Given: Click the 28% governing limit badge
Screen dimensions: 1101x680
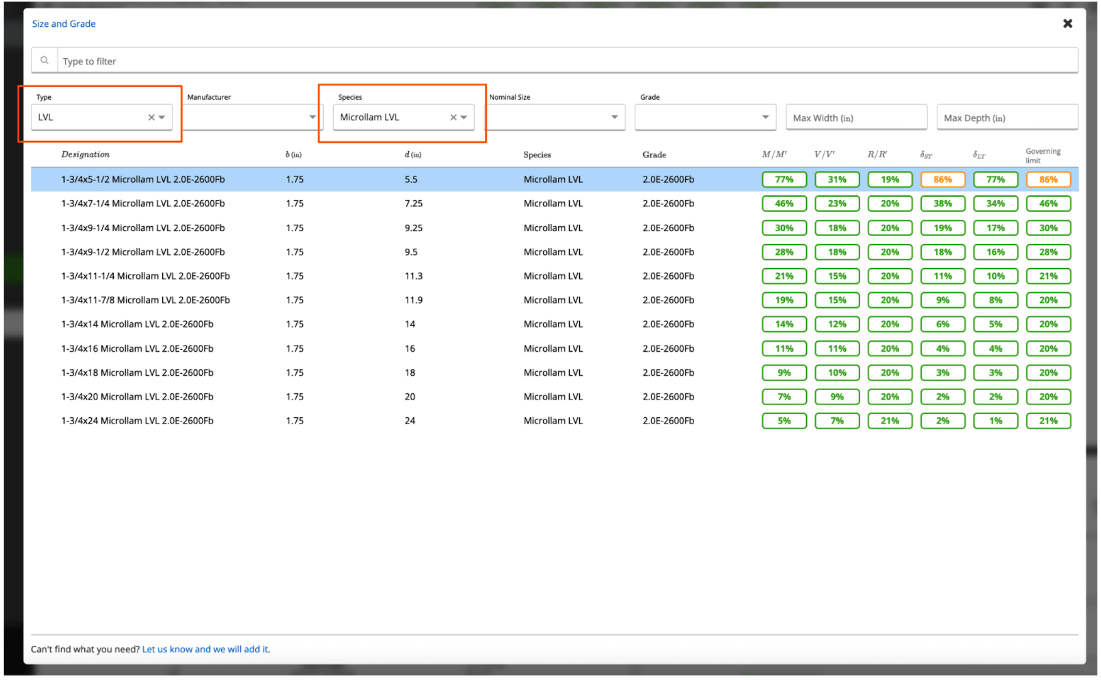Looking at the screenshot, I should point(1048,252).
